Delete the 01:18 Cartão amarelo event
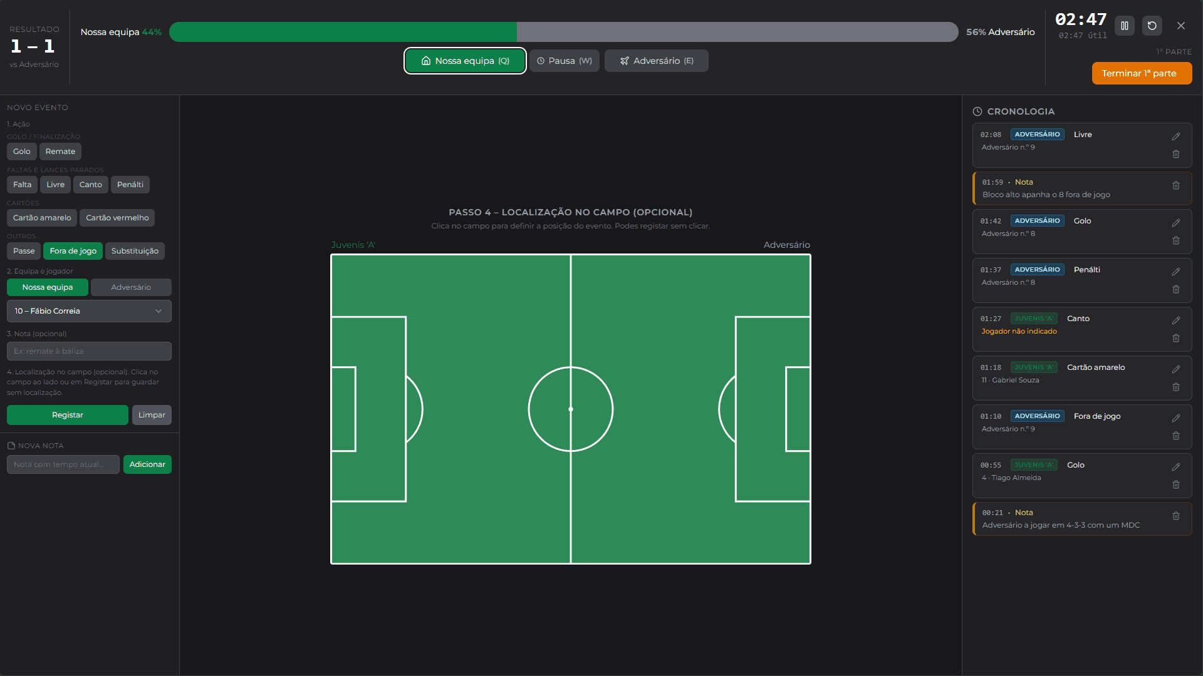The height and width of the screenshot is (676, 1203). click(1176, 387)
